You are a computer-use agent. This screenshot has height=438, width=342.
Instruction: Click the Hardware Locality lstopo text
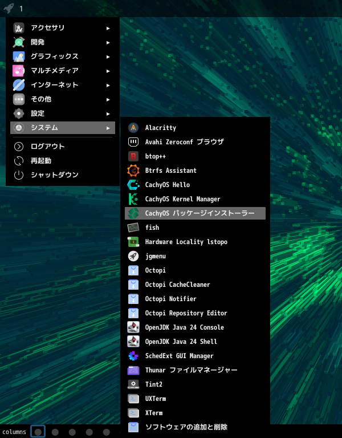point(186,242)
